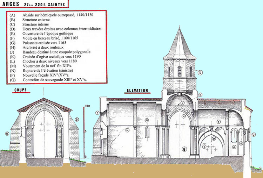Screen dimensions: 263x178
Task: Select legend line 'Contrefort de sauvegarde XIII° et XV°s.'
Action: tap(55, 80)
